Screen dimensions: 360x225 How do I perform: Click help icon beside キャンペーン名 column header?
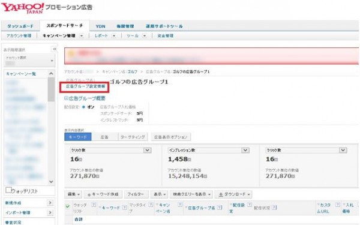[x=180, y=205]
